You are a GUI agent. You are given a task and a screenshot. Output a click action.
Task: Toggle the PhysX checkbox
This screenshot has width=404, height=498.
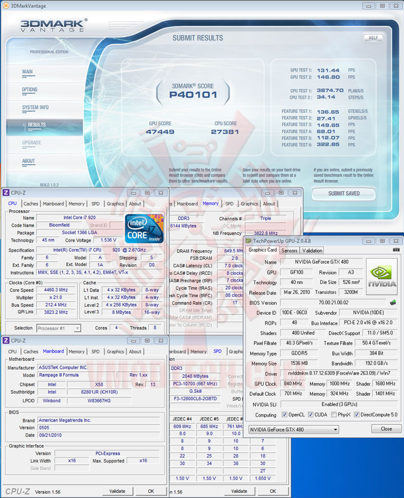click(334, 414)
